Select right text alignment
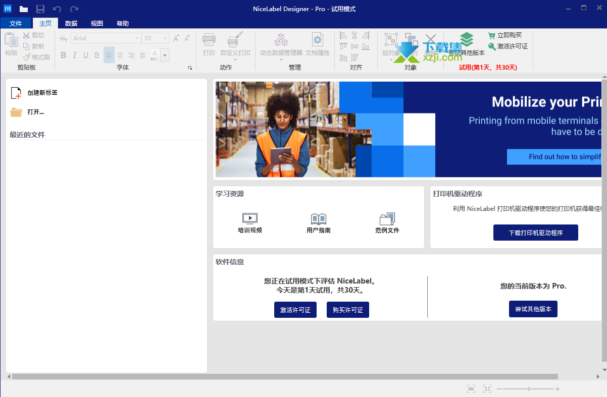This screenshot has height=397, width=607. (131, 55)
